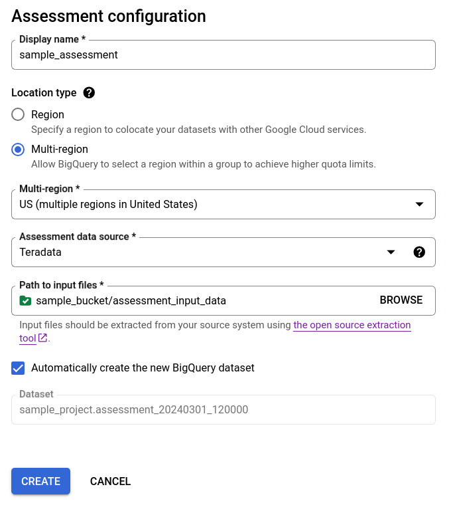
Task: Click the Location type help icon
Action: coord(90,93)
